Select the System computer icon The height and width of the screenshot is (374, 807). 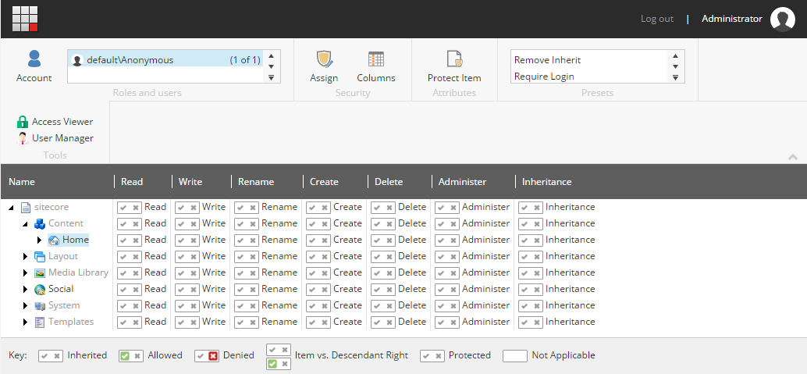(x=40, y=306)
